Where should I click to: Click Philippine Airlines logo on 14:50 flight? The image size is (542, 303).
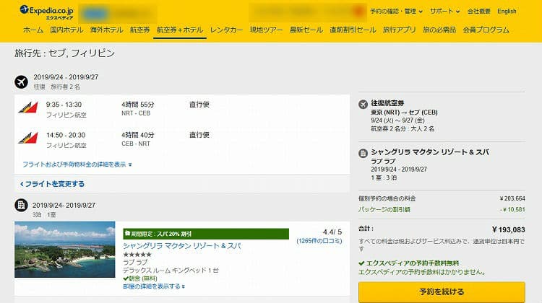click(x=28, y=138)
